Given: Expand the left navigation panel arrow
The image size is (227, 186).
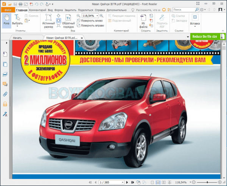Looking at the screenshot, I should tap(6, 43).
